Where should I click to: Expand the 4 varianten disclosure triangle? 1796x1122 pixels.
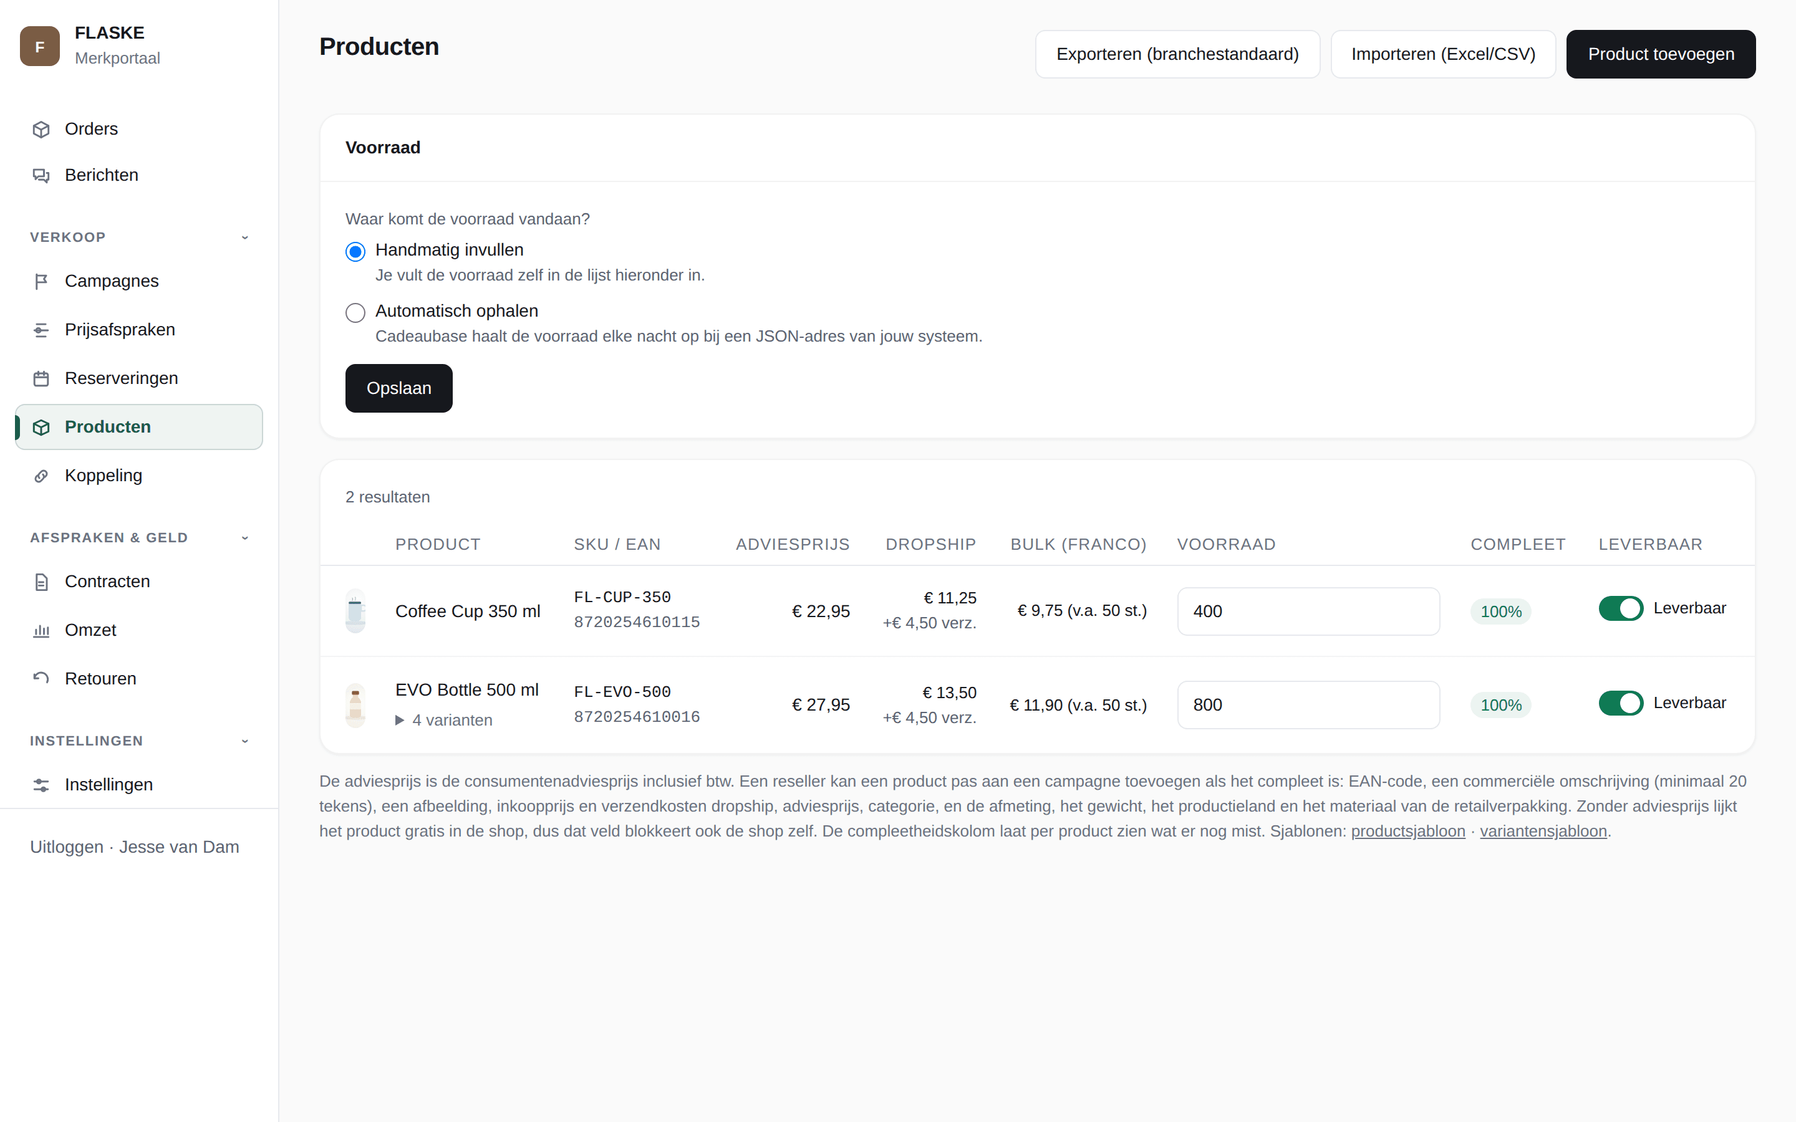coord(400,720)
